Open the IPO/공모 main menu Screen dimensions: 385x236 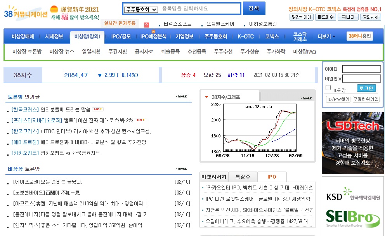(121, 36)
